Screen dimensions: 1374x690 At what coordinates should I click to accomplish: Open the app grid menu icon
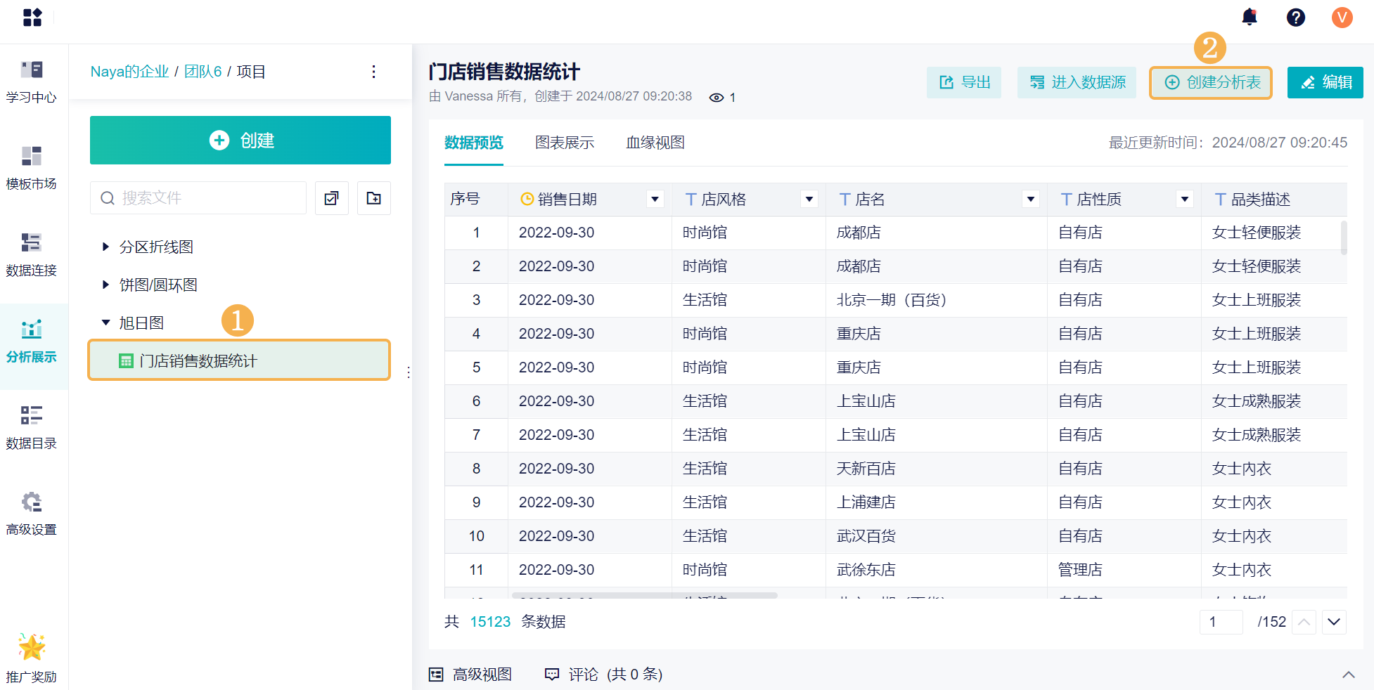point(32,17)
